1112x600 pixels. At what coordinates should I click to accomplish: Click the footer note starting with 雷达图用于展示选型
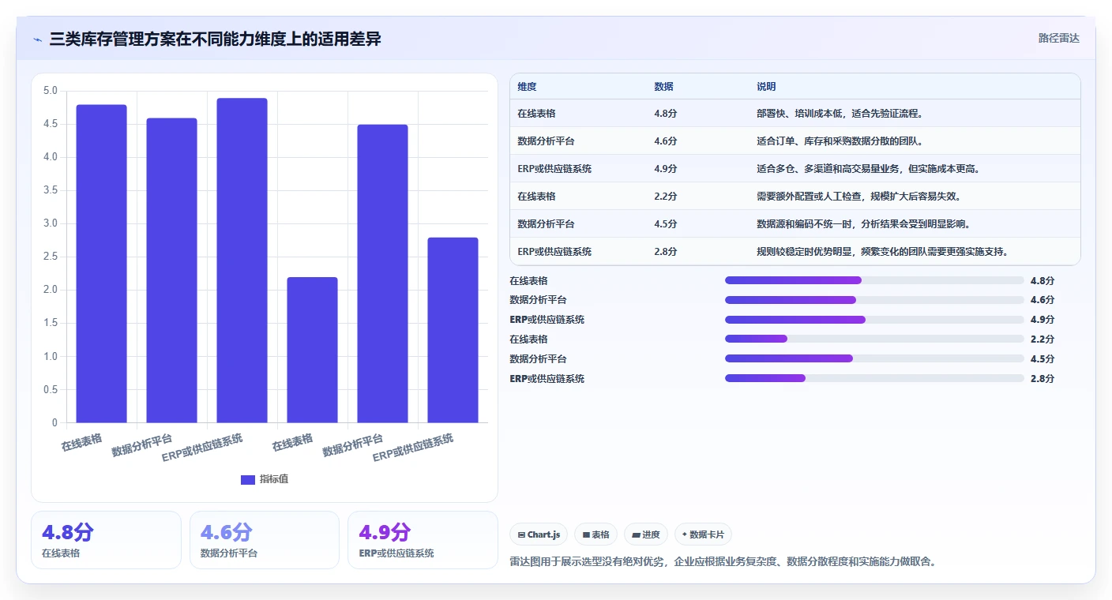pyautogui.click(x=723, y=562)
